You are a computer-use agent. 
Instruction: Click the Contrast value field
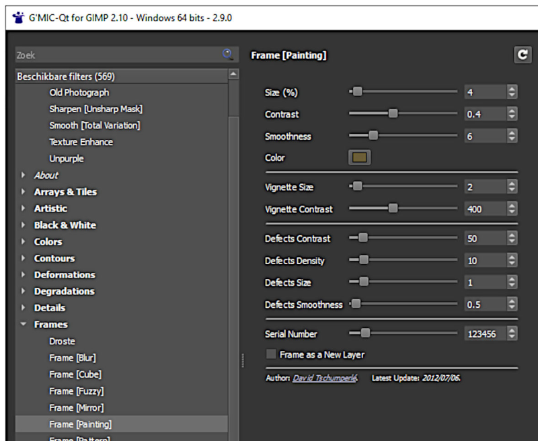(x=486, y=114)
